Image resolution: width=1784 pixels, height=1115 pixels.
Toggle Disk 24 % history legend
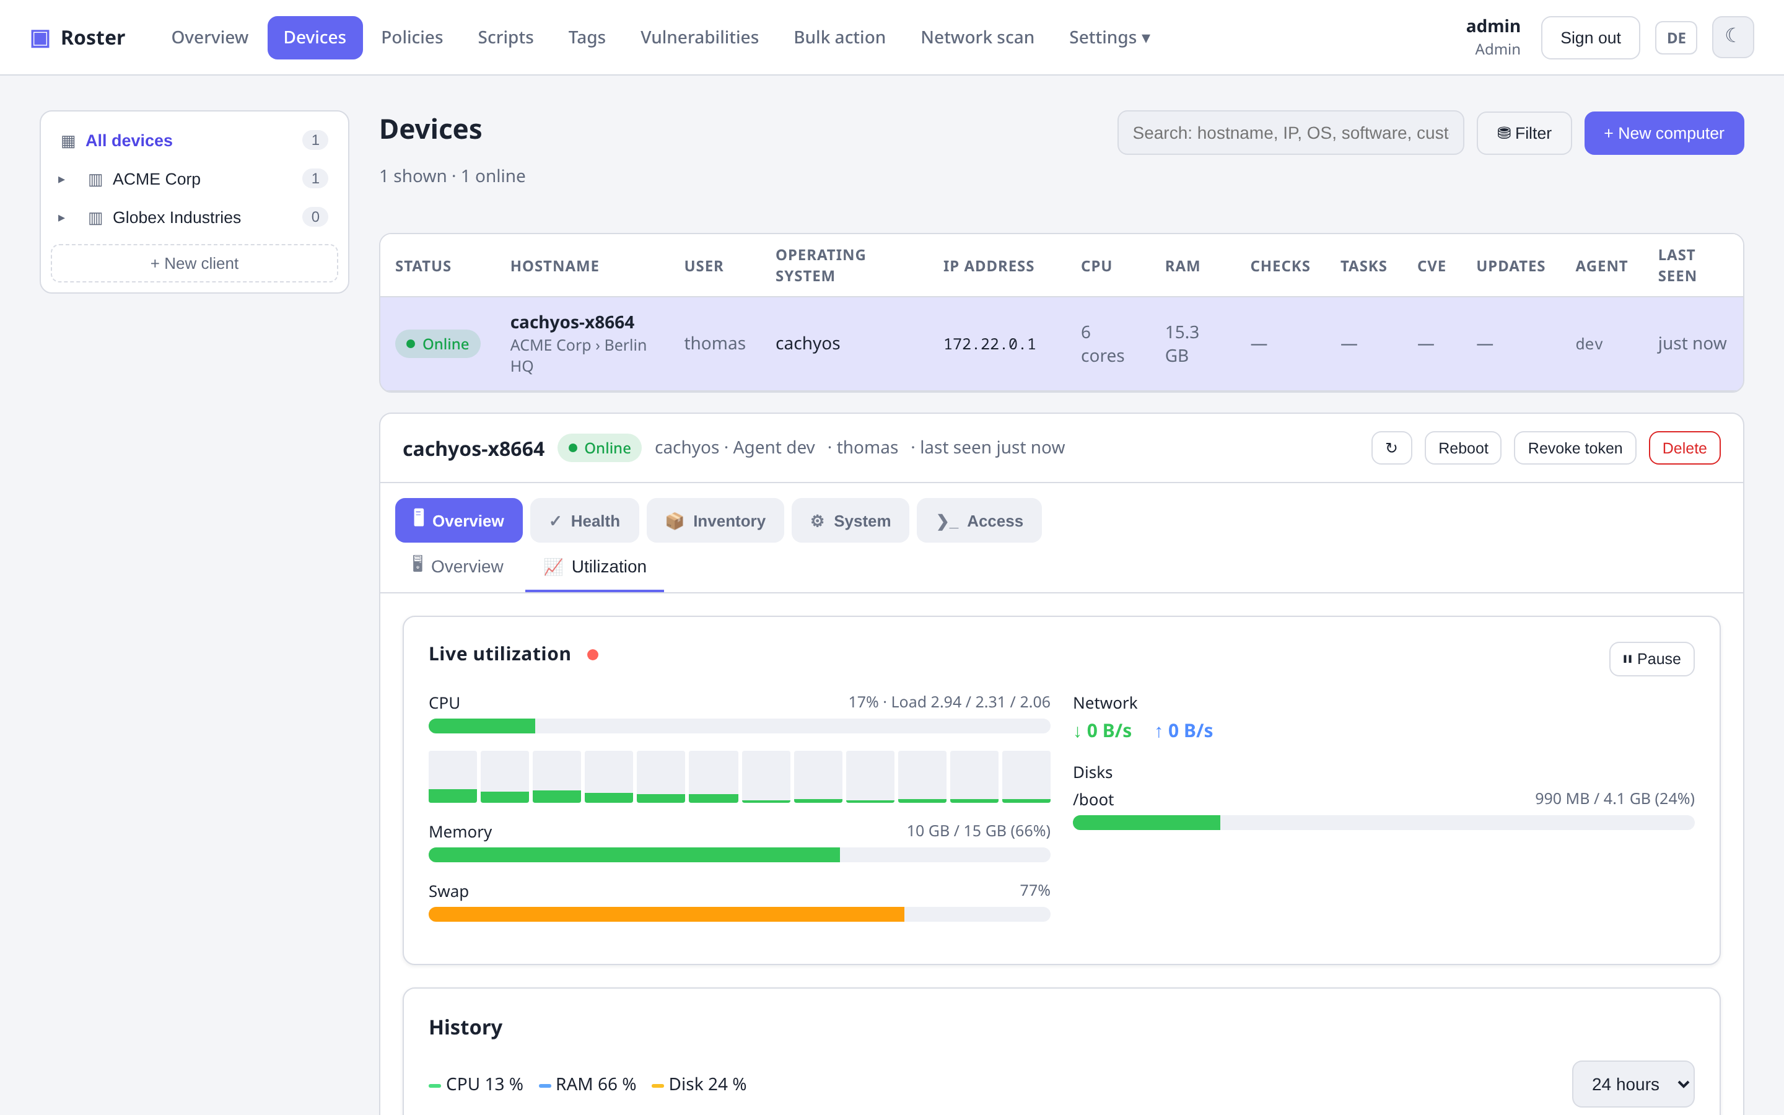699,1084
